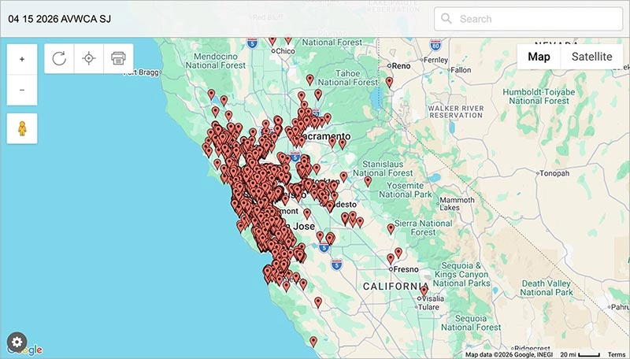Select the marker near Sierra National Forest
Image resolution: width=630 pixels, height=359 pixels.
pyautogui.click(x=391, y=229)
